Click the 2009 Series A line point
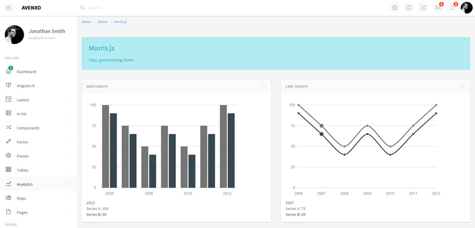This screenshot has height=228, width=475. [x=367, y=126]
